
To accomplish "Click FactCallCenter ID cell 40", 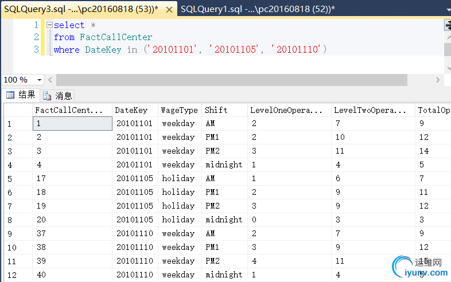I will pyautogui.click(x=72, y=275).
